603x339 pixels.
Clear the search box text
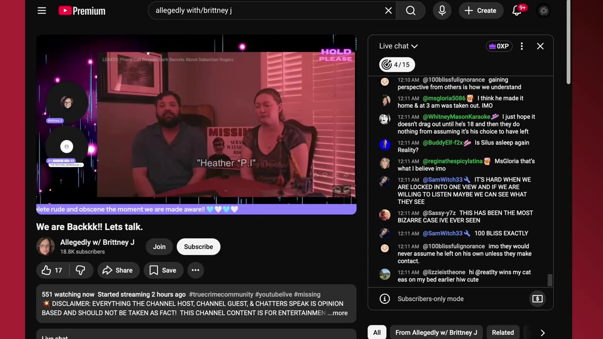388,10
